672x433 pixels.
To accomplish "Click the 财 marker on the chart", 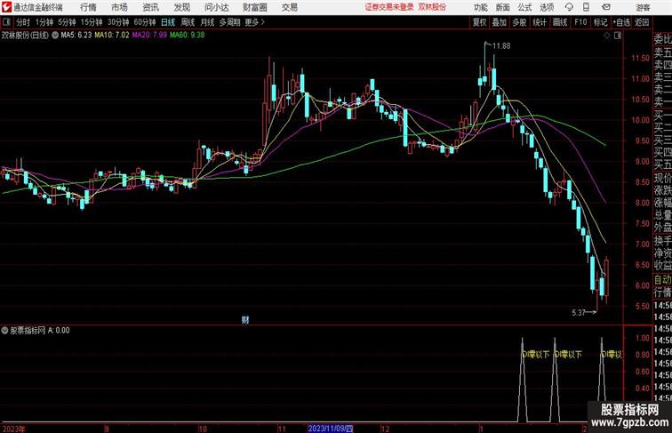I will click(245, 319).
